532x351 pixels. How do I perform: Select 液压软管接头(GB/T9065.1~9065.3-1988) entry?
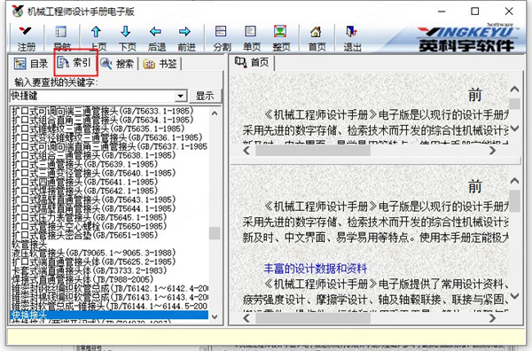[94, 253]
